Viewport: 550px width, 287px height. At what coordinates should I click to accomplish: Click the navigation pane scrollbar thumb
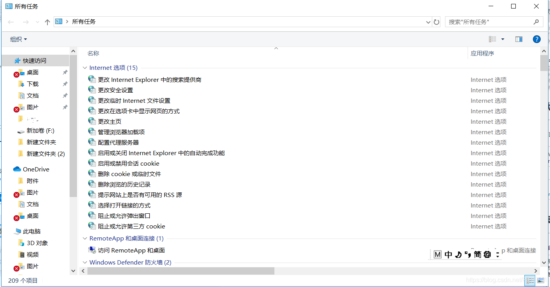tap(73, 126)
